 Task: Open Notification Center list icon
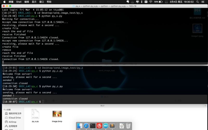(x=203, y=2)
